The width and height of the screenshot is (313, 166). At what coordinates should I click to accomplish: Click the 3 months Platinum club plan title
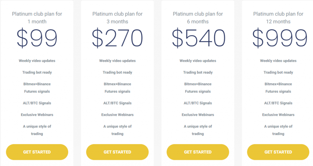click(x=117, y=18)
